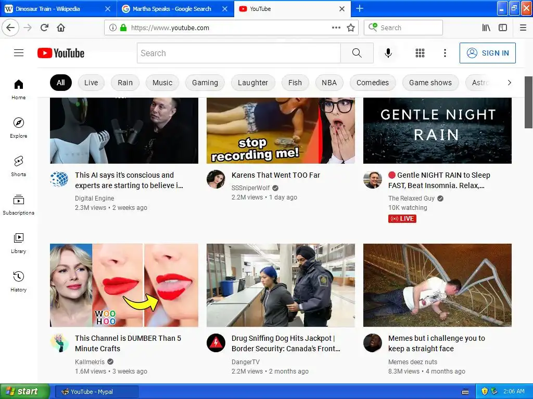Select the Music category chip

click(162, 83)
